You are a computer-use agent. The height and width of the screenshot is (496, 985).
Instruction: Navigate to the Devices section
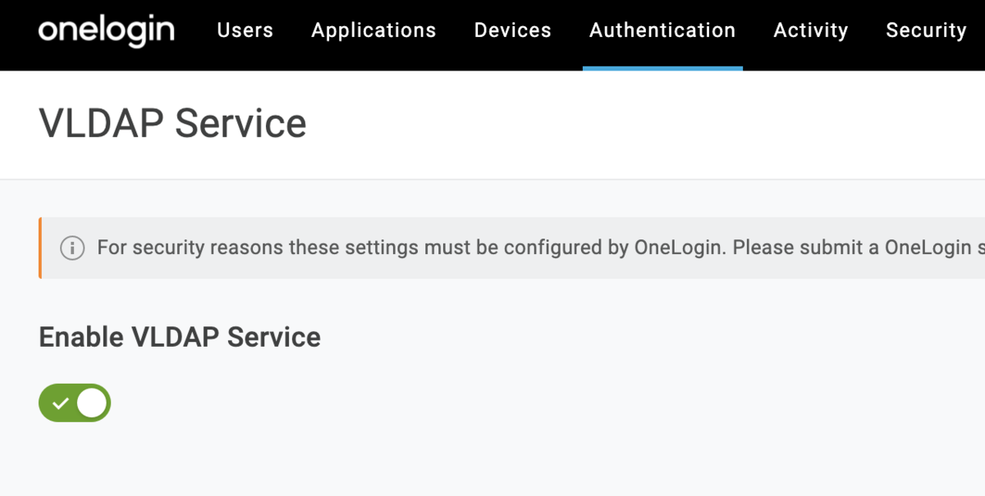pyautogui.click(x=512, y=30)
